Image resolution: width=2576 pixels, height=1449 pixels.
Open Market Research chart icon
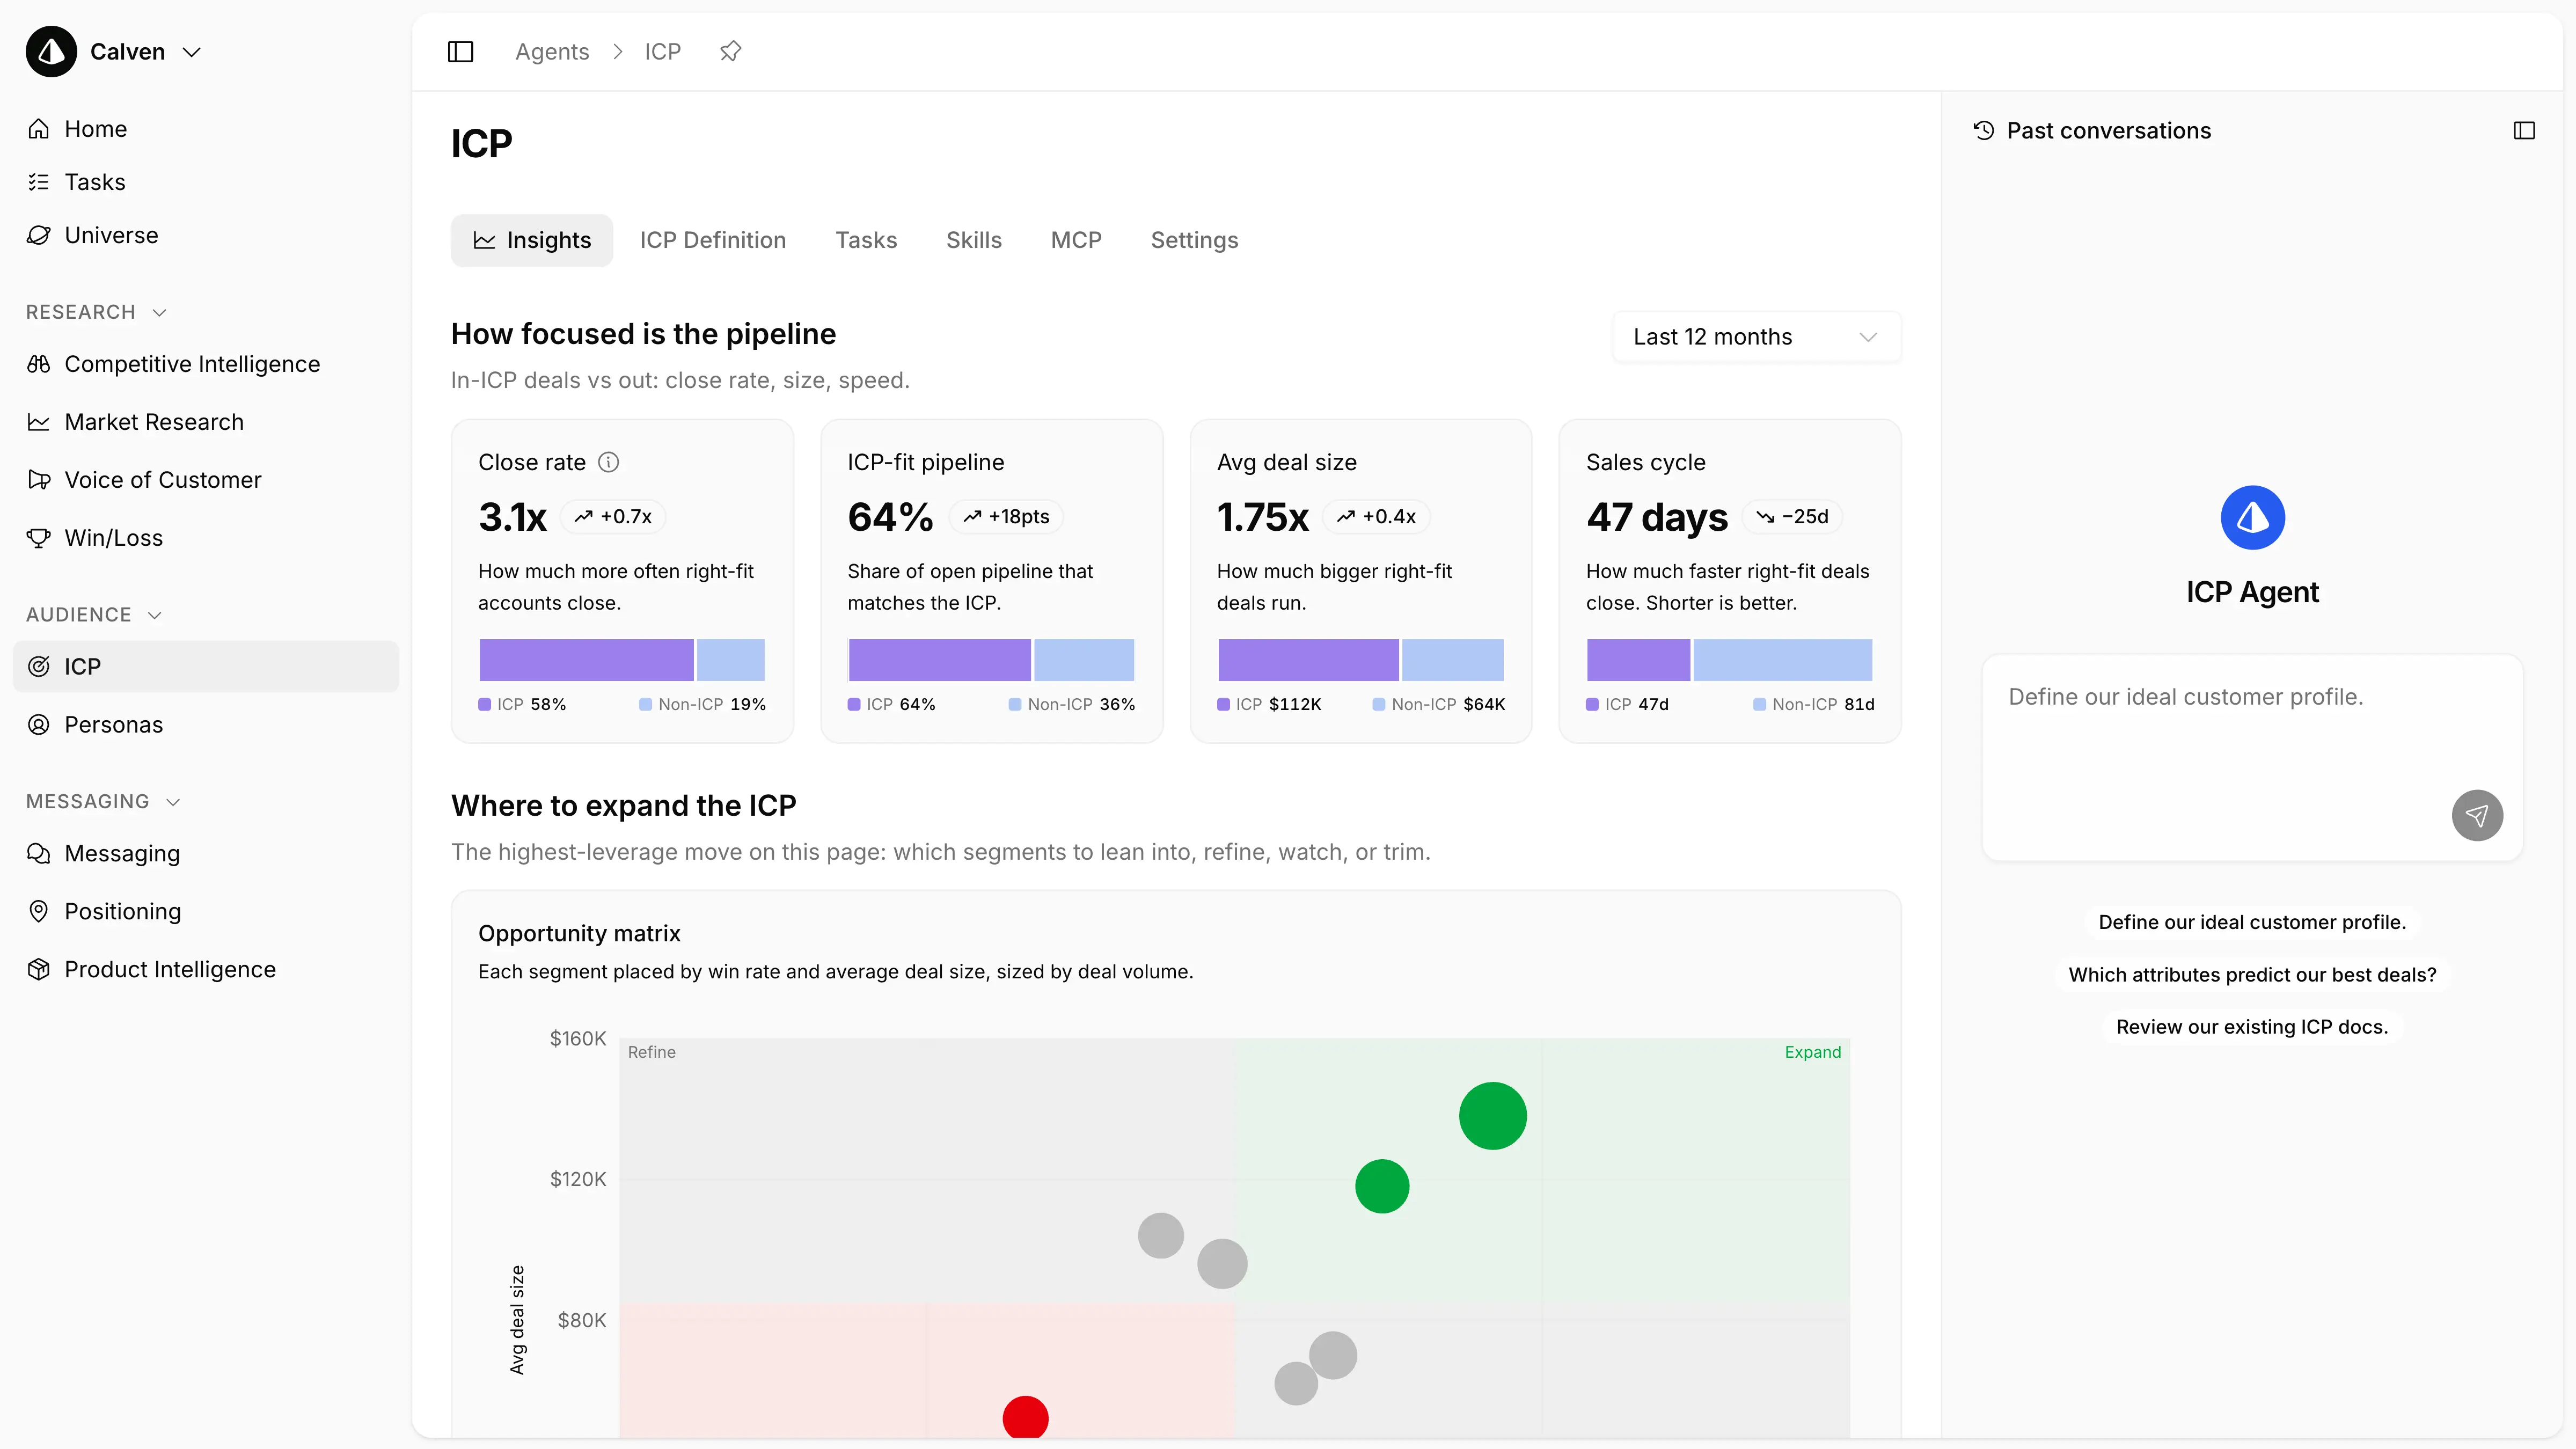[39, 422]
